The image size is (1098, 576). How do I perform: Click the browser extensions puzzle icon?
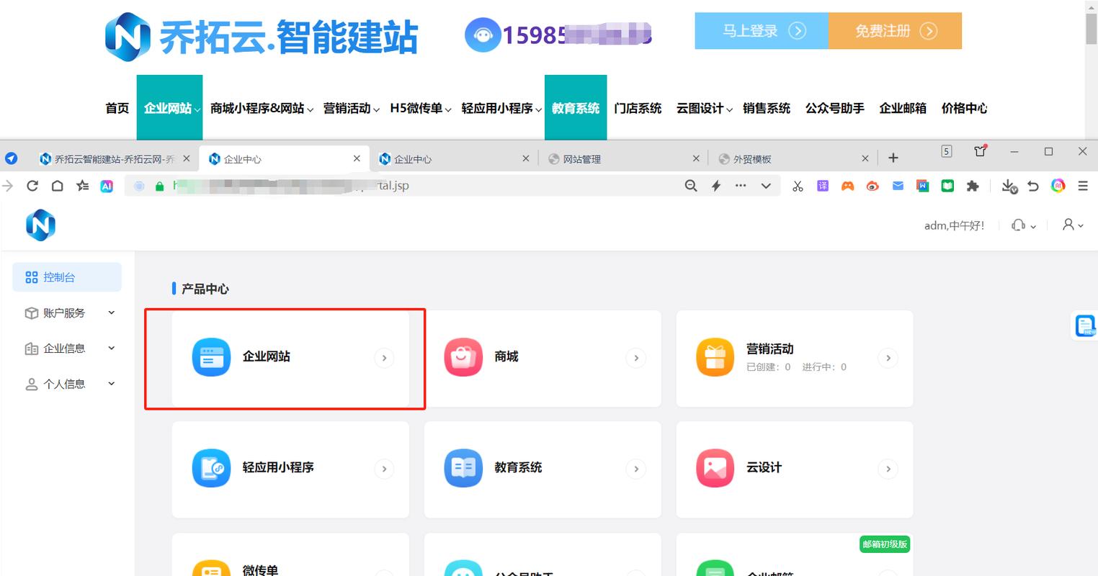coord(973,186)
